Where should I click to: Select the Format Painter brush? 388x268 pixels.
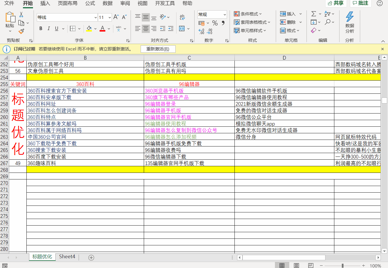21,31
